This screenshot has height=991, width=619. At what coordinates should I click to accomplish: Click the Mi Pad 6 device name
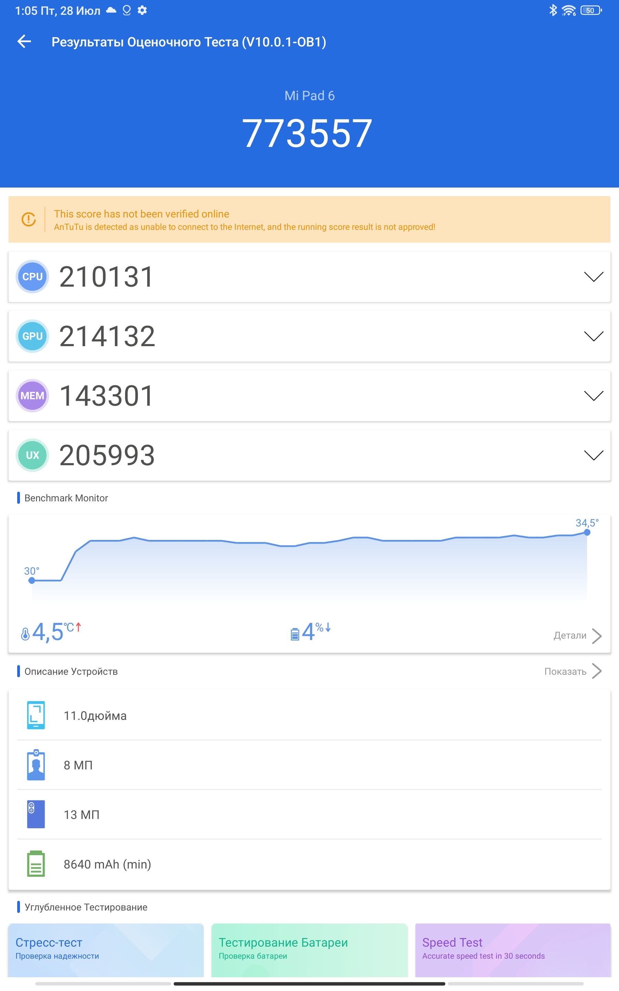pyautogui.click(x=309, y=96)
